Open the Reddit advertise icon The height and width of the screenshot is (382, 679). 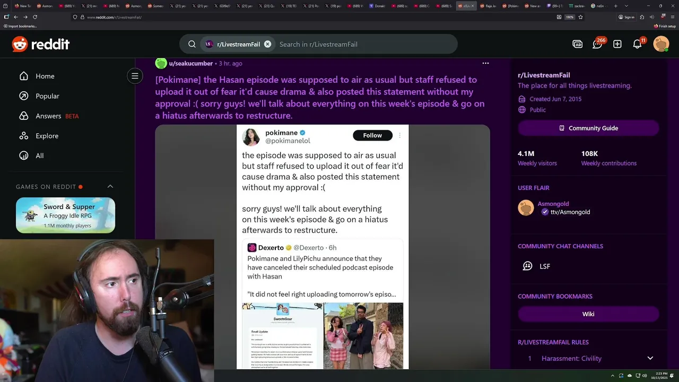pyautogui.click(x=578, y=44)
